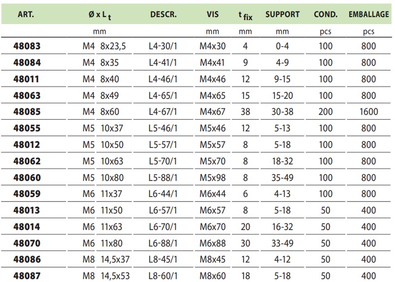Image resolution: width=395 pixels, height=282 pixels.
Task: Click the 8x23,5 dimension cell
Action: tap(113, 46)
